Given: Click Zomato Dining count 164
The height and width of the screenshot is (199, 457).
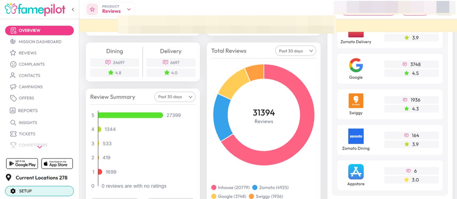Looking at the screenshot, I should click(x=415, y=135).
